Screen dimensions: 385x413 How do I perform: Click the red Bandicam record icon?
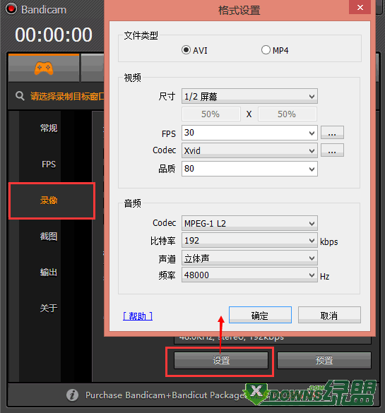(x=11, y=9)
